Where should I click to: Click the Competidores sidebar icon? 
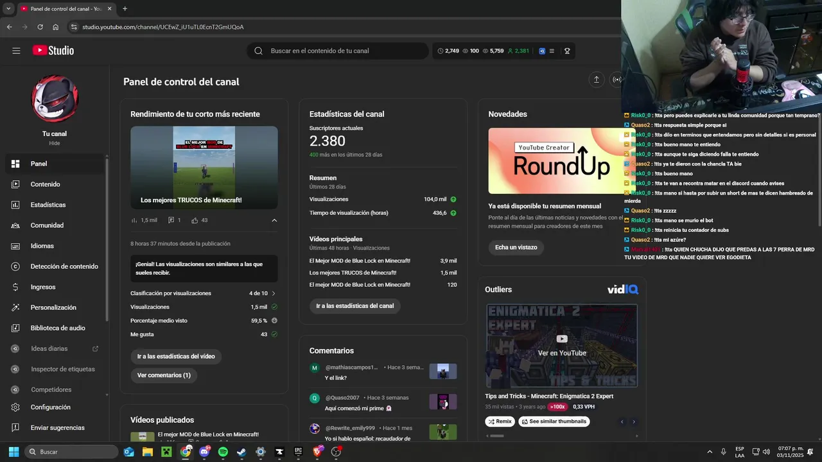[15, 389]
